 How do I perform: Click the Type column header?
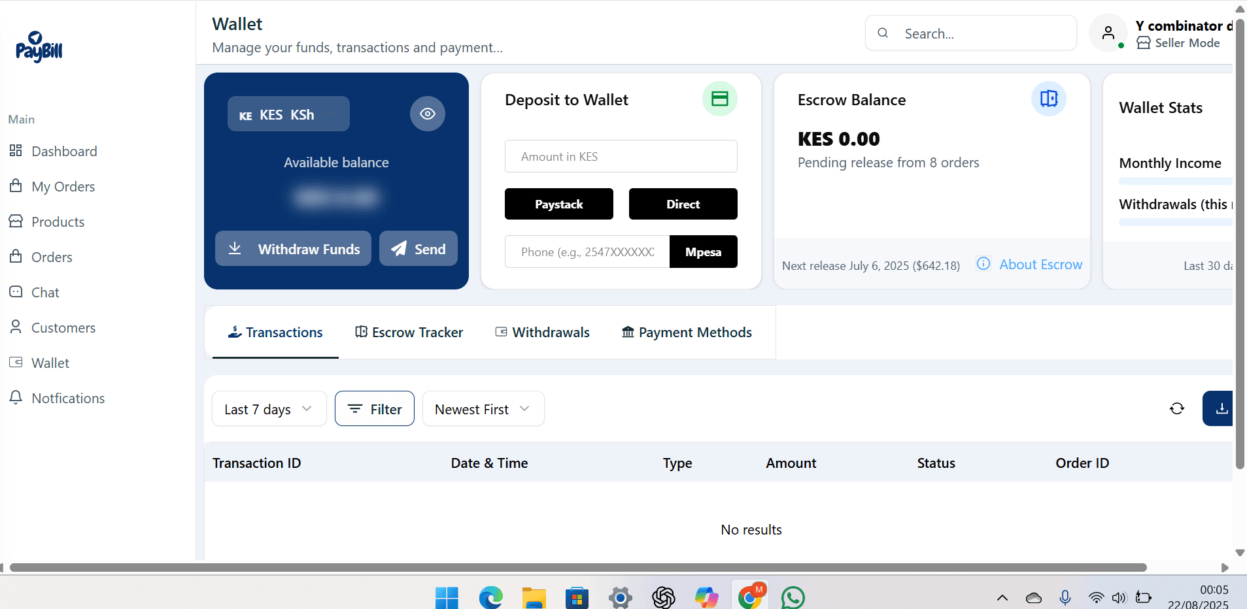677,463
